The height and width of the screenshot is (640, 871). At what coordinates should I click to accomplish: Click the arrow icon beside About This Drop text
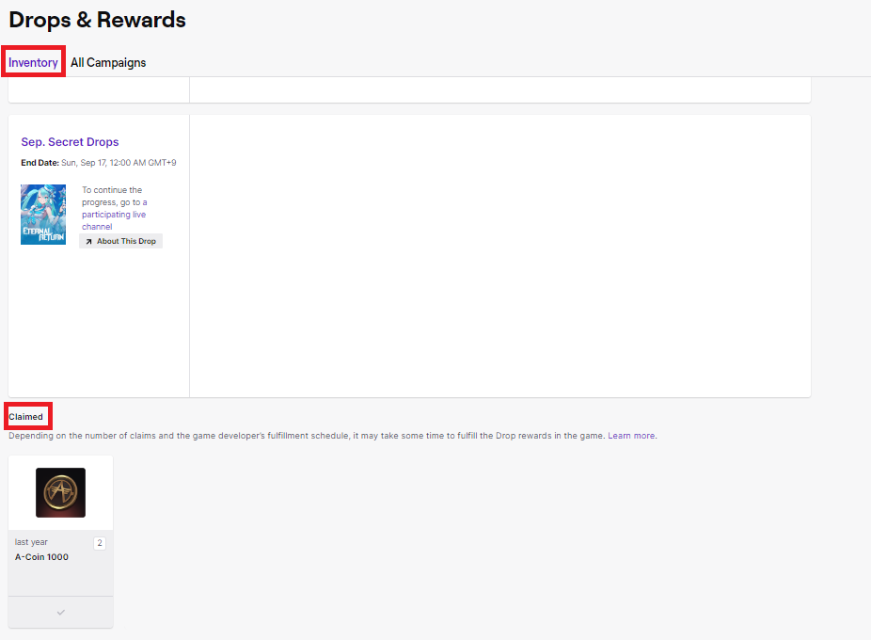click(x=88, y=241)
